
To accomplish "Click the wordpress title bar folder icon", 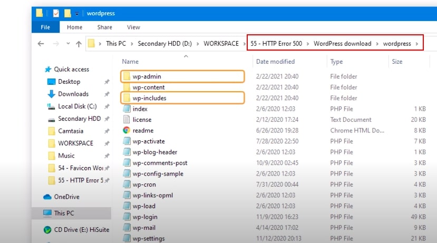I will click(40, 13).
